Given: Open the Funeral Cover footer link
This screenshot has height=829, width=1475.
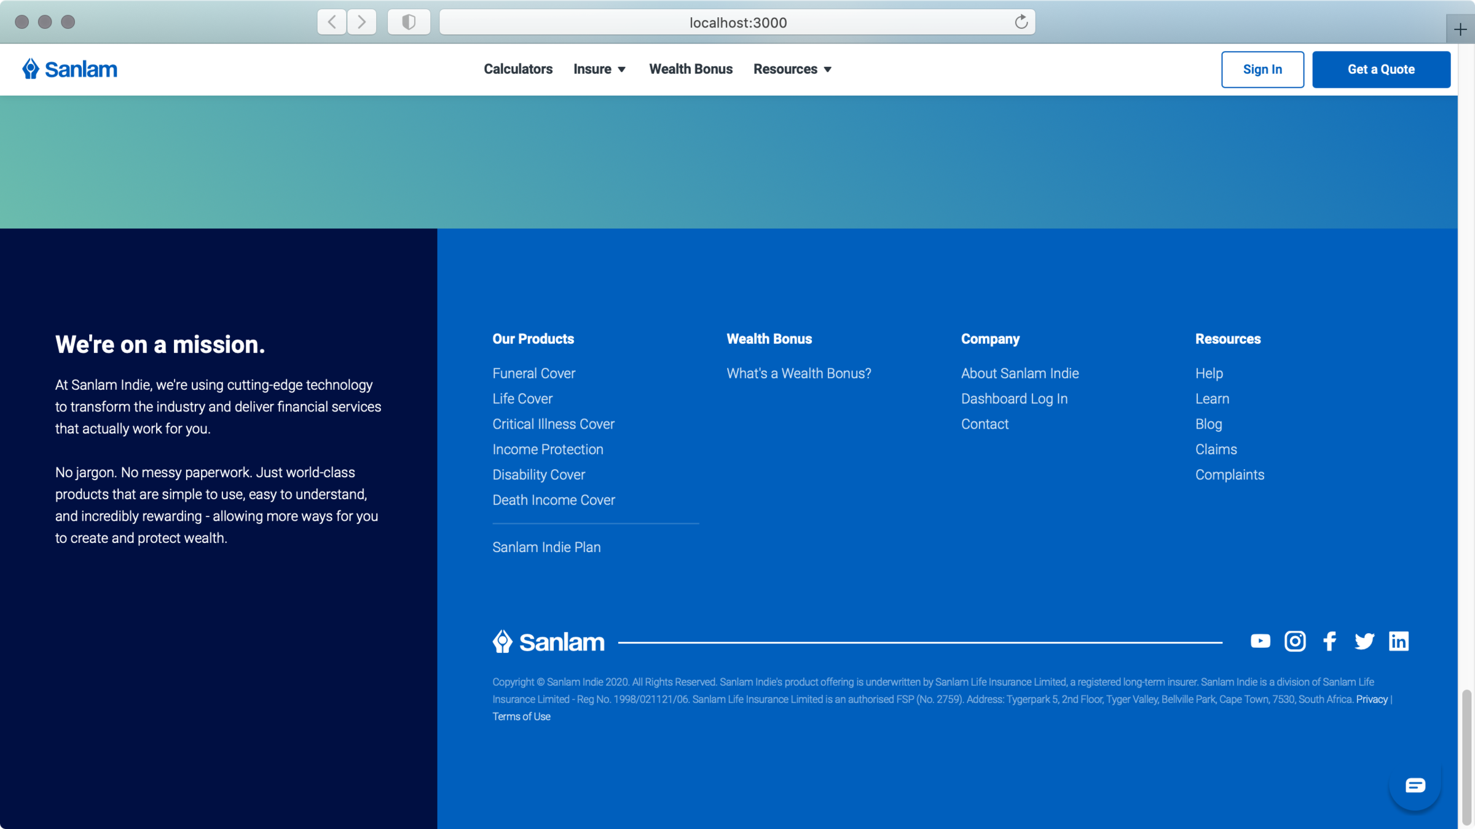Looking at the screenshot, I should click(533, 373).
